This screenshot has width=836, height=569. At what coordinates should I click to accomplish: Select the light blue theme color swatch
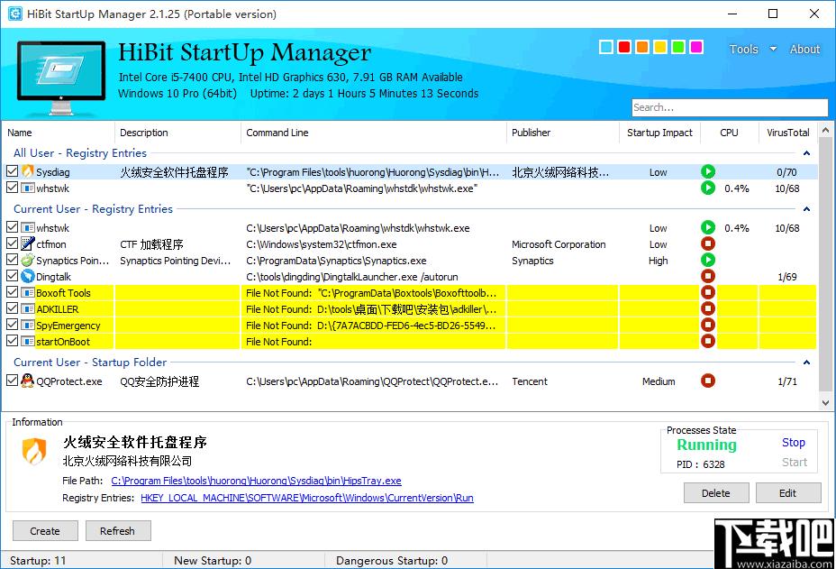tap(606, 47)
